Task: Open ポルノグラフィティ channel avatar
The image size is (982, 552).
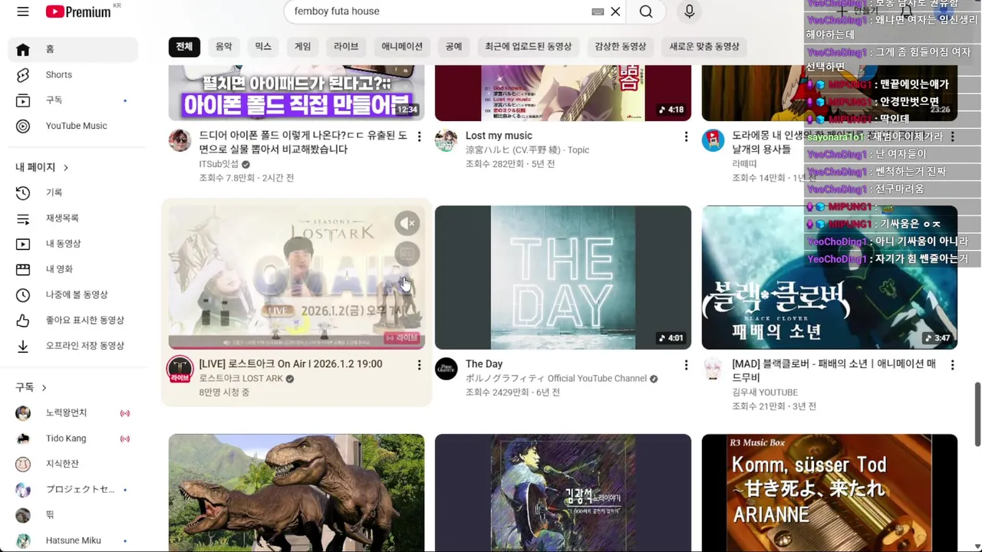Action: click(x=446, y=369)
